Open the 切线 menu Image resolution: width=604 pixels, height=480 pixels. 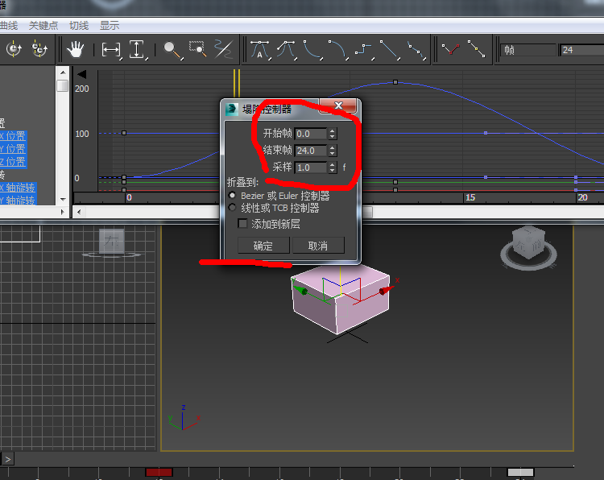coord(79,26)
